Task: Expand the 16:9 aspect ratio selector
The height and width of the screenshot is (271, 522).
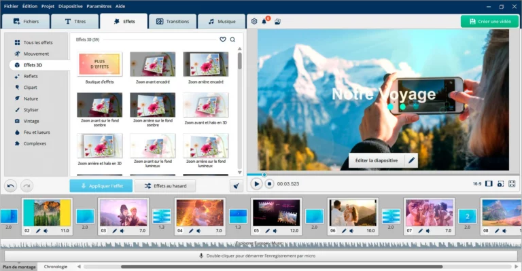Action: pyautogui.click(x=477, y=183)
